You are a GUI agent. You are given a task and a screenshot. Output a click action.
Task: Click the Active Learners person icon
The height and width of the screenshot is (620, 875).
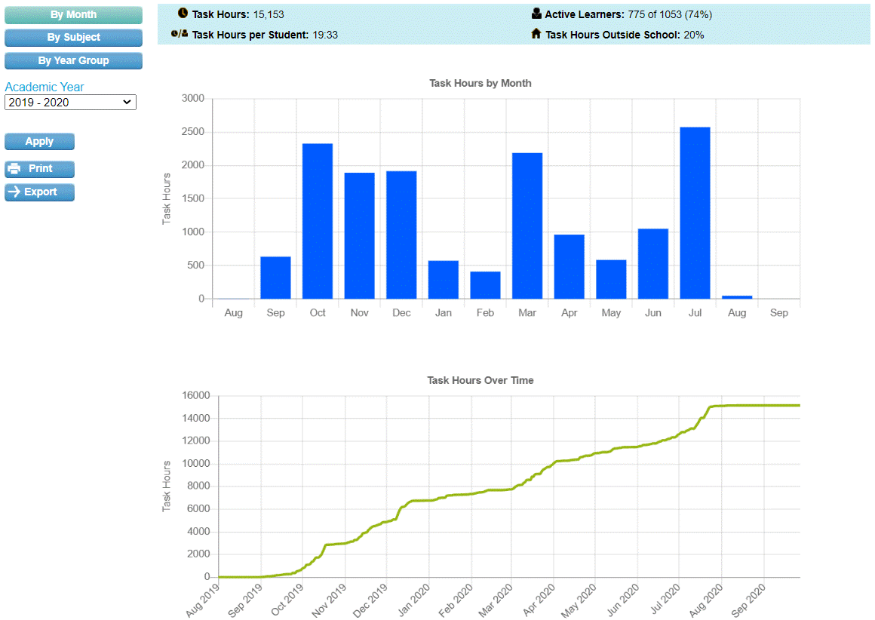click(536, 14)
